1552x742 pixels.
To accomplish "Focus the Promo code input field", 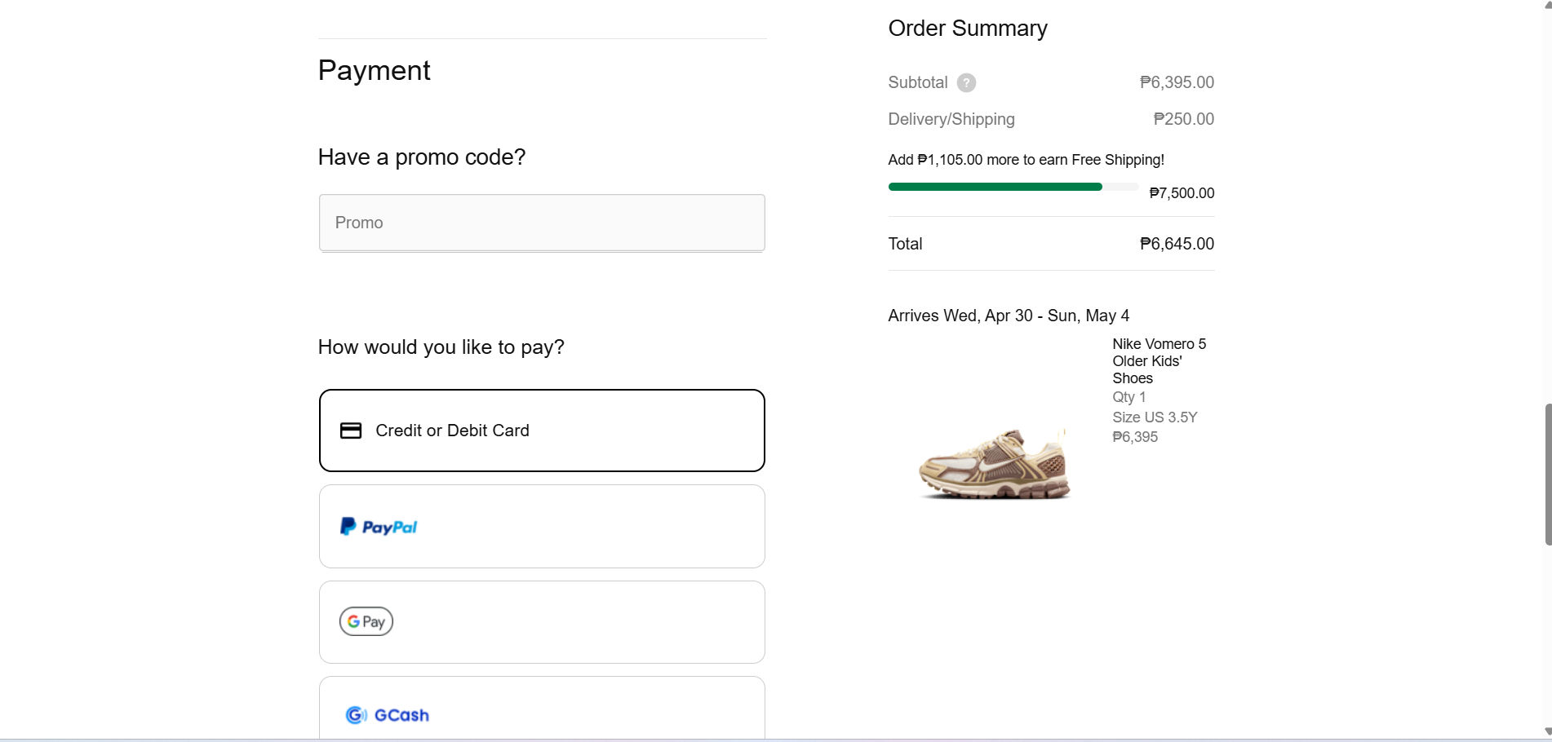I will [542, 223].
